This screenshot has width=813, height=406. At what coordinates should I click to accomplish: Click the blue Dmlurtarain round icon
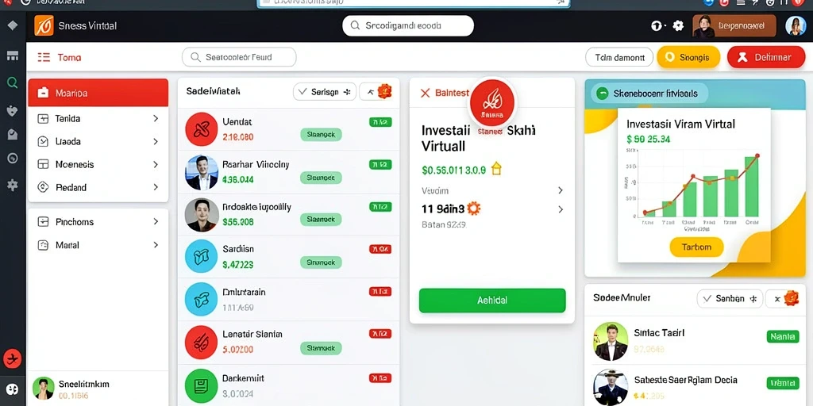[201, 299]
